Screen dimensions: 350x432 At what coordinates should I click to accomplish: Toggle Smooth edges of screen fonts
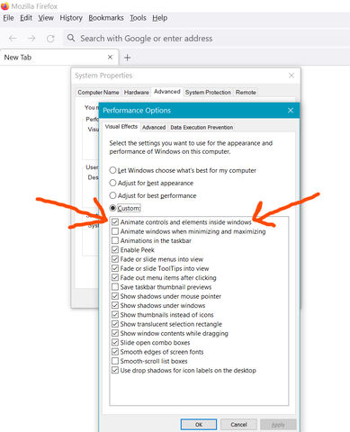pos(115,352)
